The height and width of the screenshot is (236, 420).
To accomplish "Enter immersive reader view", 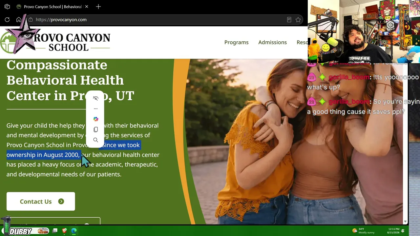I will pyautogui.click(x=289, y=20).
